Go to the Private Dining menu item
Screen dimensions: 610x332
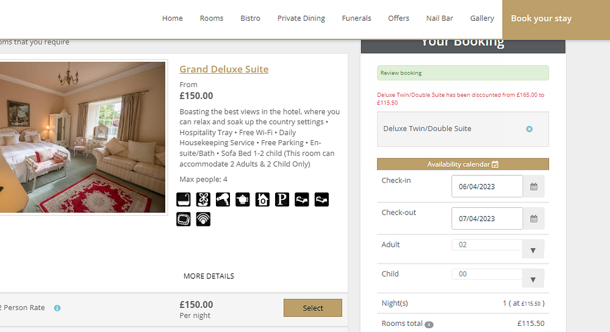301,18
